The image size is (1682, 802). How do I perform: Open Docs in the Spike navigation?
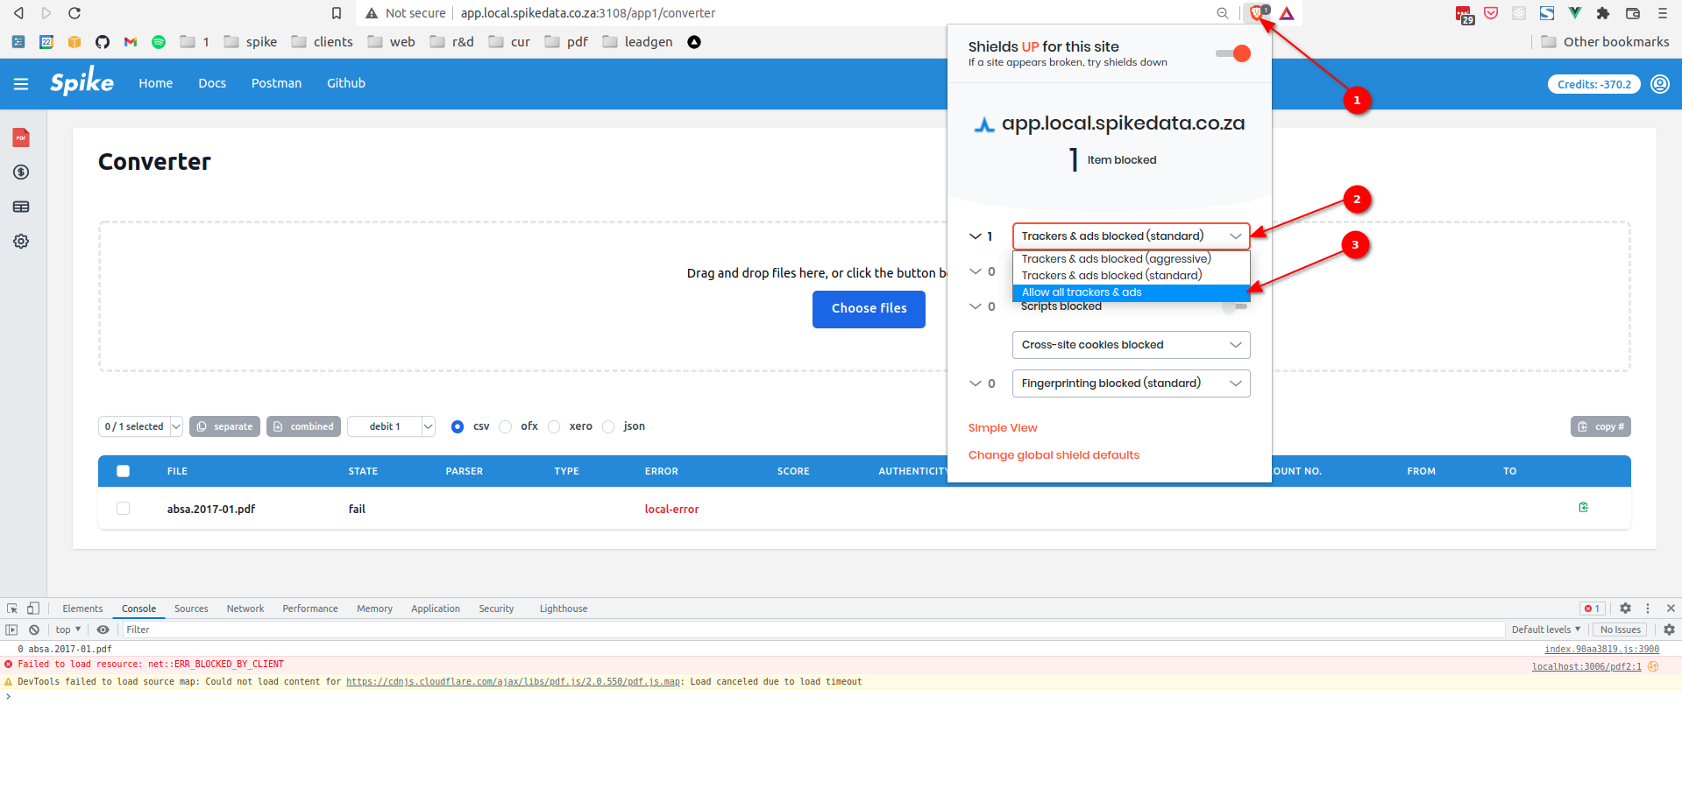pyautogui.click(x=212, y=83)
